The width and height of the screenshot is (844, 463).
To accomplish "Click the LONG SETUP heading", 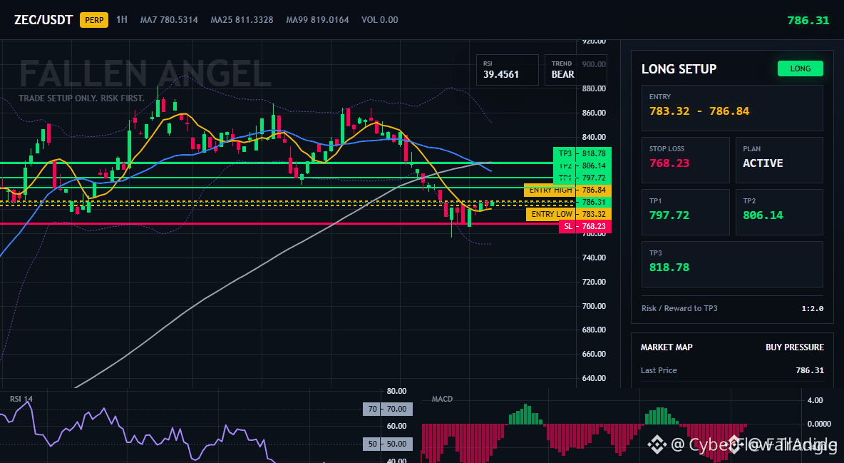I will coord(679,69).
